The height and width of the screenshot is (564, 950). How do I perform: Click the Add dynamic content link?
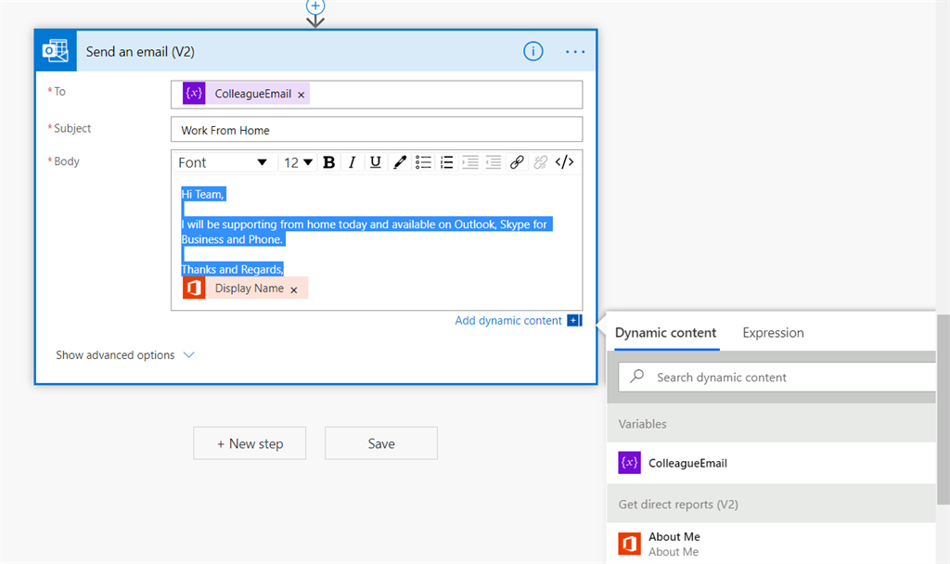(x=508, y=320)
